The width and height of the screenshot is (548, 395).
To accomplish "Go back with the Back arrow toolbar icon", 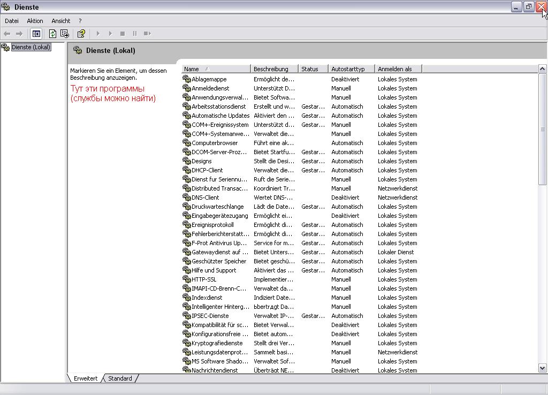I will [6, 34].
